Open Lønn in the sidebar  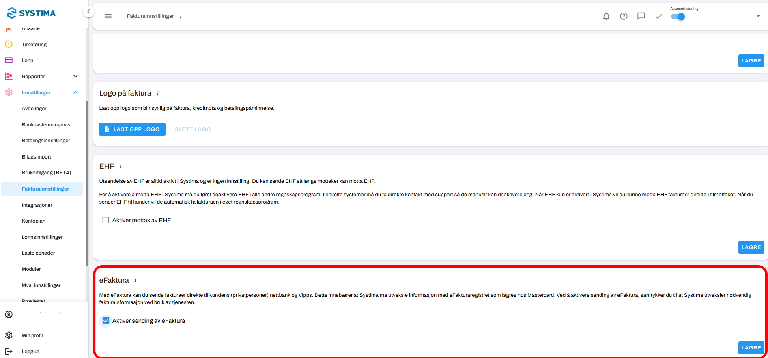tap(28, 60)
